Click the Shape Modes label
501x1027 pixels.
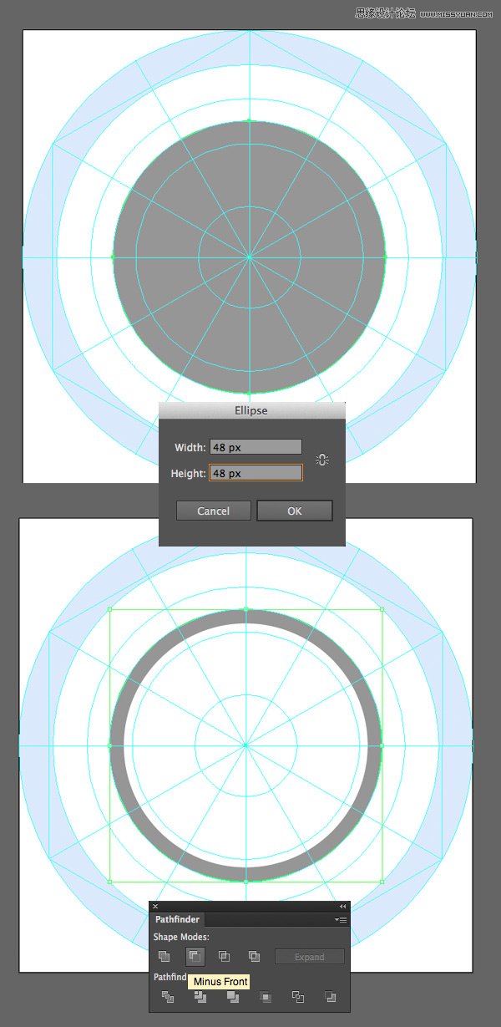tap(181, 938)
